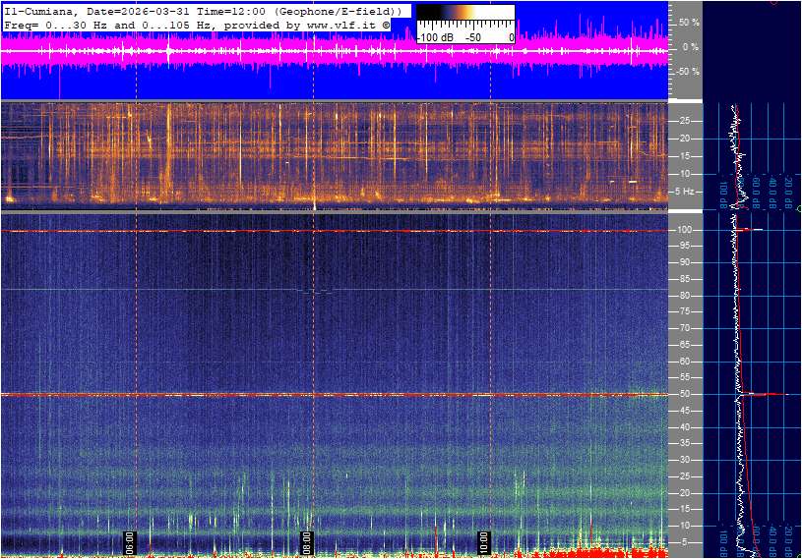
Task: Click the 95 E-field axis label
Action: click(x=684, y=246)
